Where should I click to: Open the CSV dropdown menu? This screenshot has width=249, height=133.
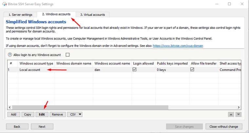[x=75, y=114]
